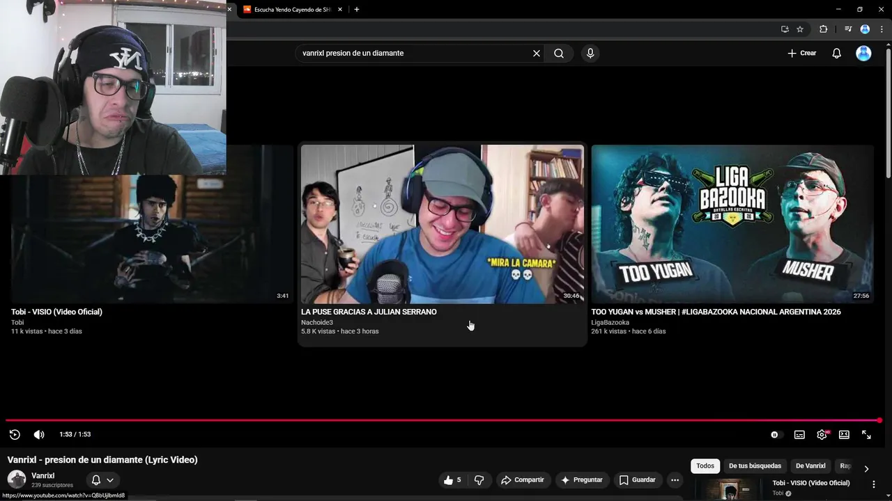Open more actions beside the Guardar button
Image resolution: width=892 pixels, height=501 pixels.
coord(675,480)
